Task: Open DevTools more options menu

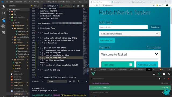Action: (166, 70)
